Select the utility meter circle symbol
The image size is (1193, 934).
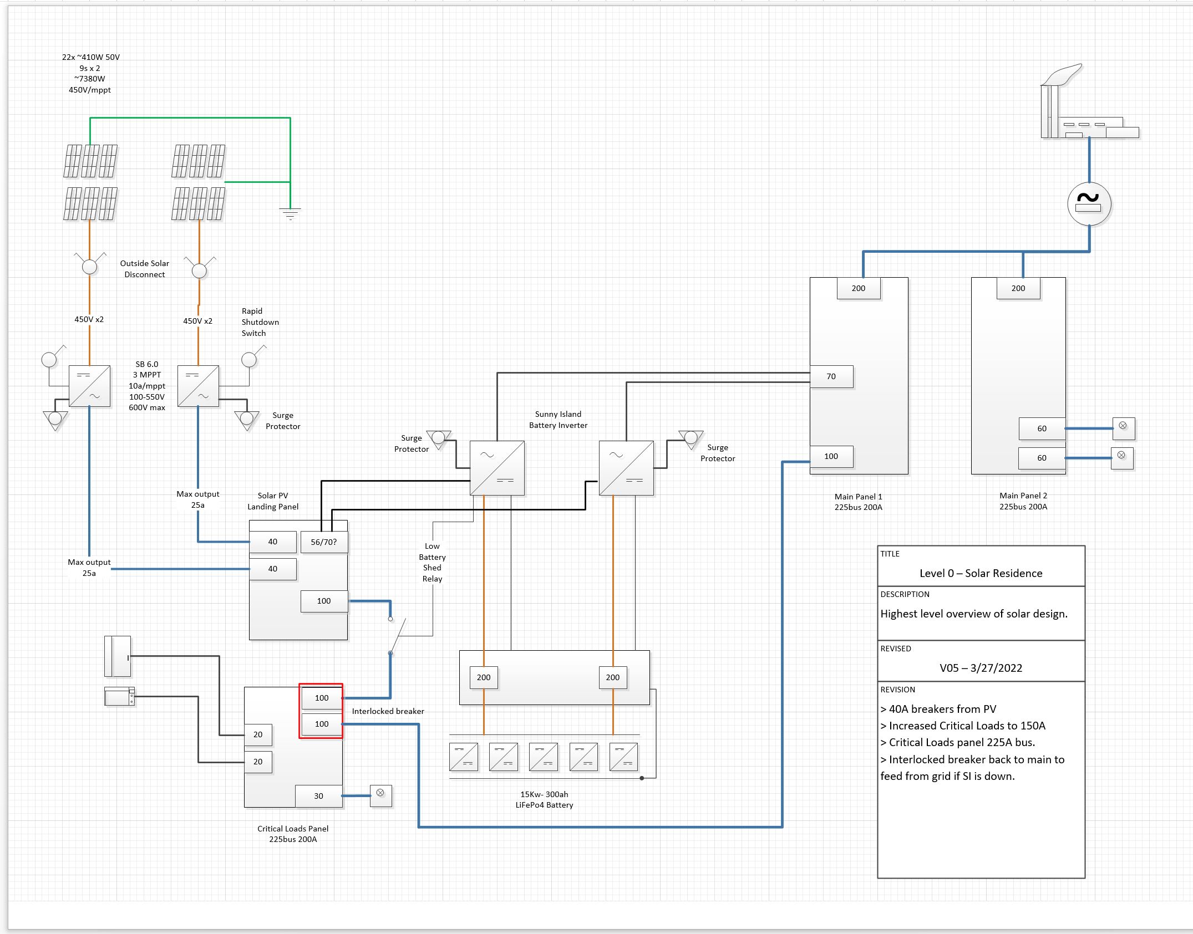tap(1089, 203)
